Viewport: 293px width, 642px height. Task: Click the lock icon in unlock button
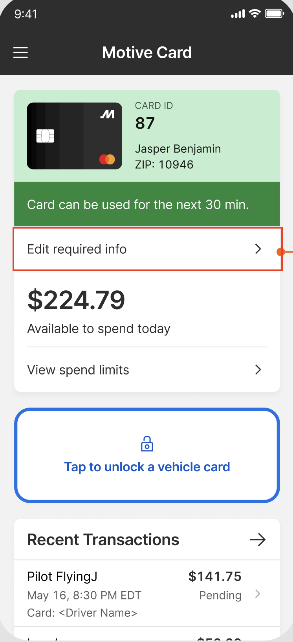tap(147, 444)
